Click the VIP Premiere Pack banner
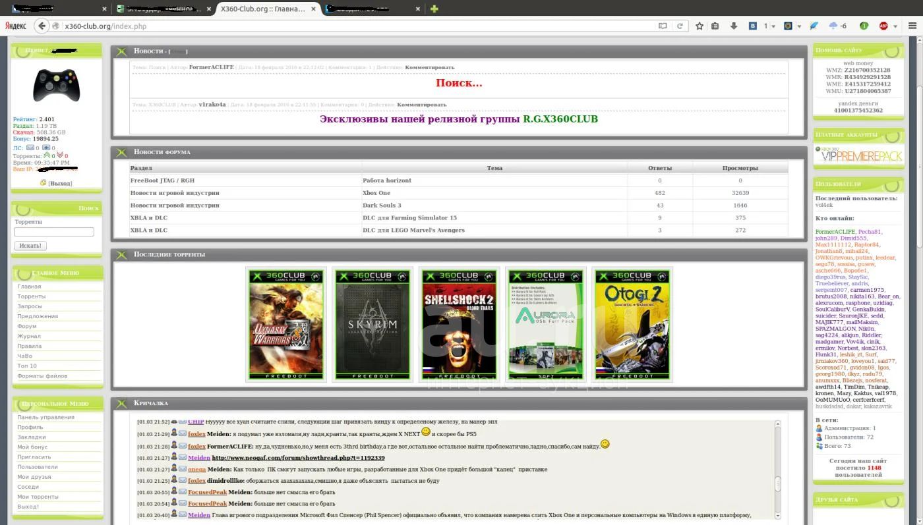 pyautogui.click(x=858, y=154)
